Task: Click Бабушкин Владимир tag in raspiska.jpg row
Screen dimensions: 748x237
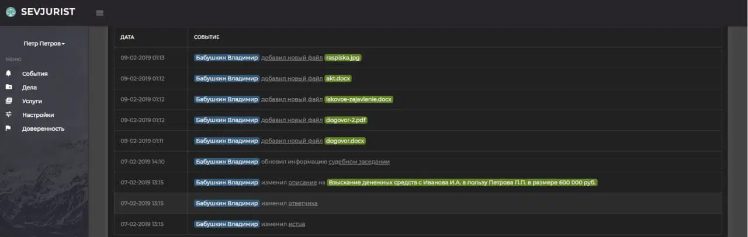Action: [x=227, y=57]
